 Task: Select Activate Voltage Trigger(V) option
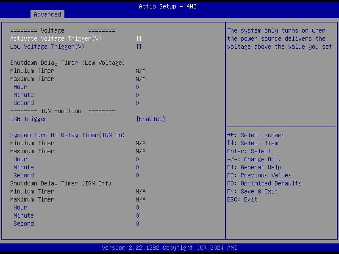(x=56, y=39)
